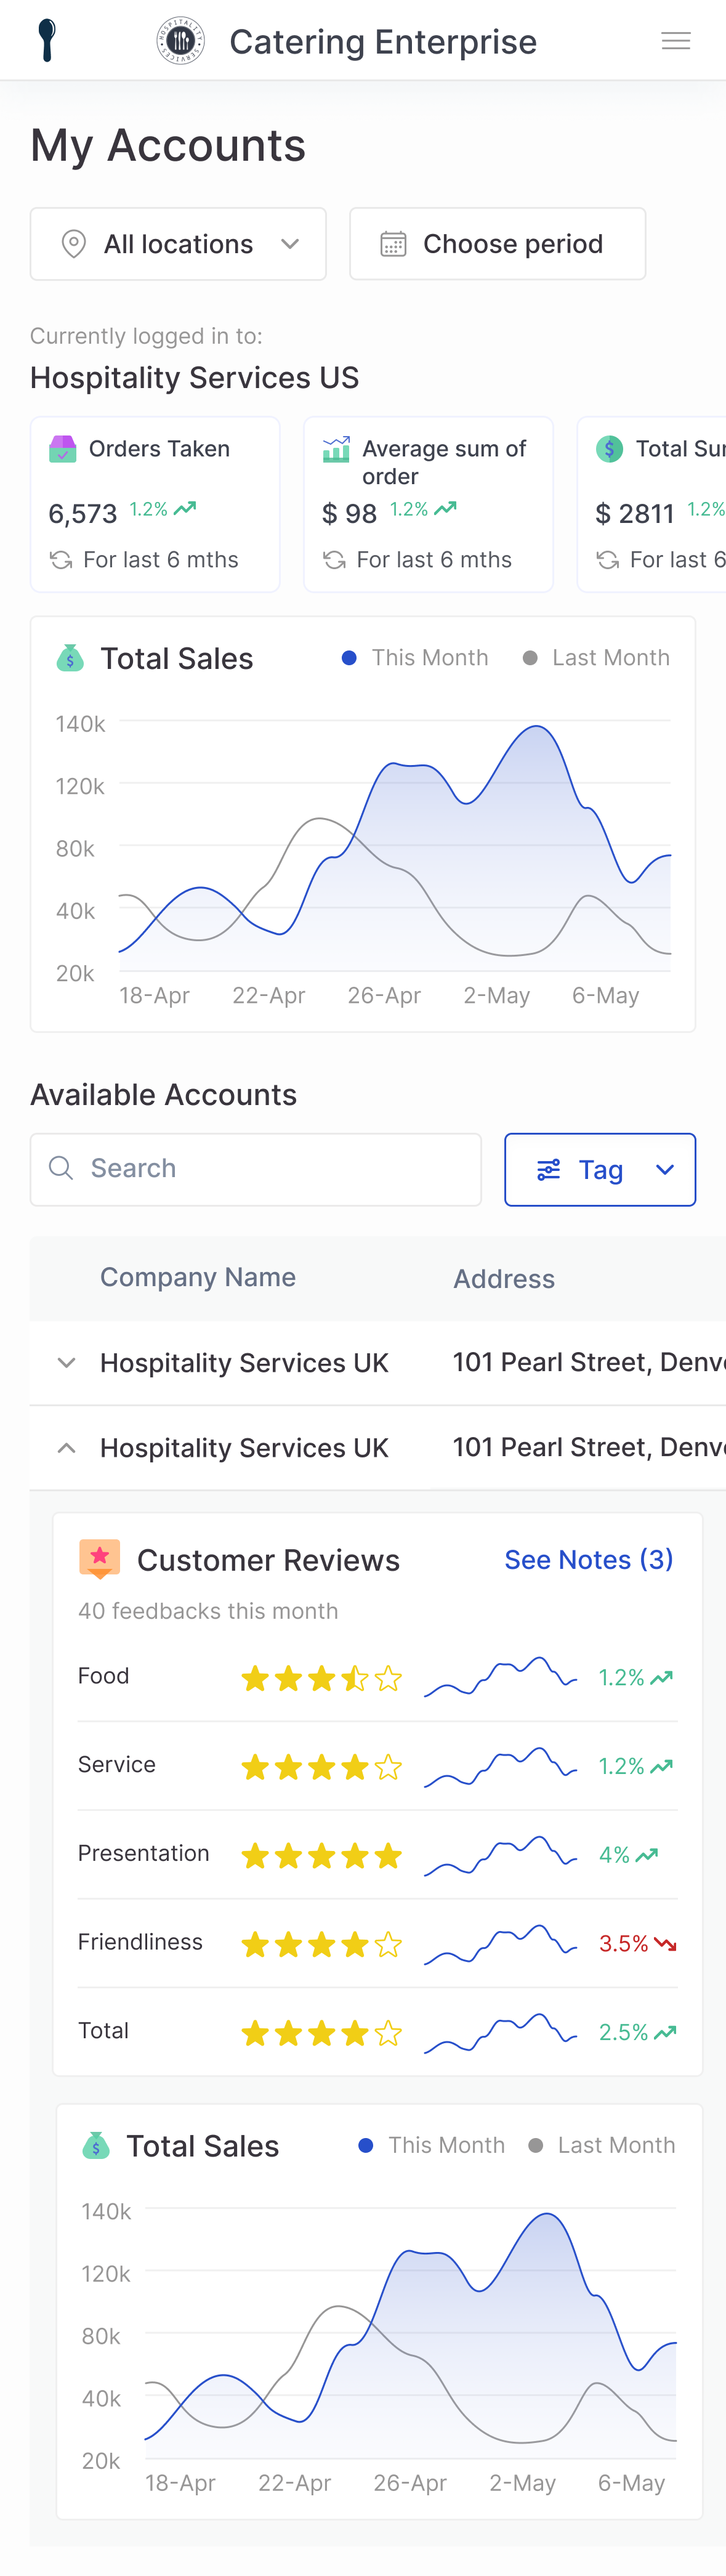Toggle Last Month legend in top chart

coord(596,658)
